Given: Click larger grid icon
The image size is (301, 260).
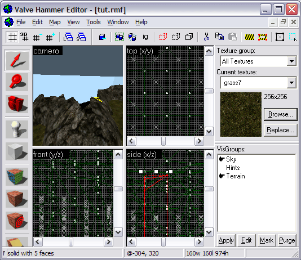Looking at the screenshot, I should (50, 37).
